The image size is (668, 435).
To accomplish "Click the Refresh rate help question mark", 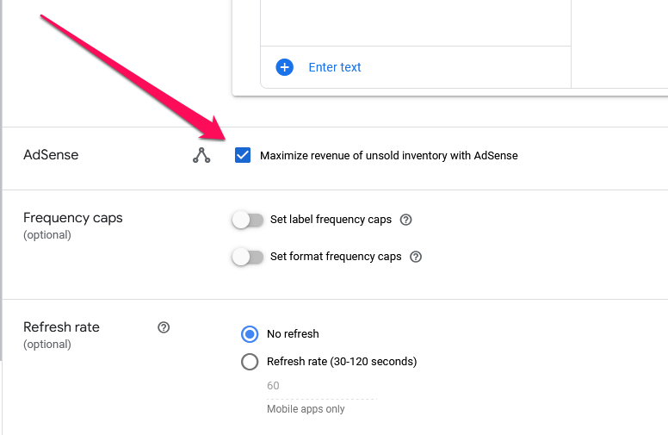I will 164,327.
